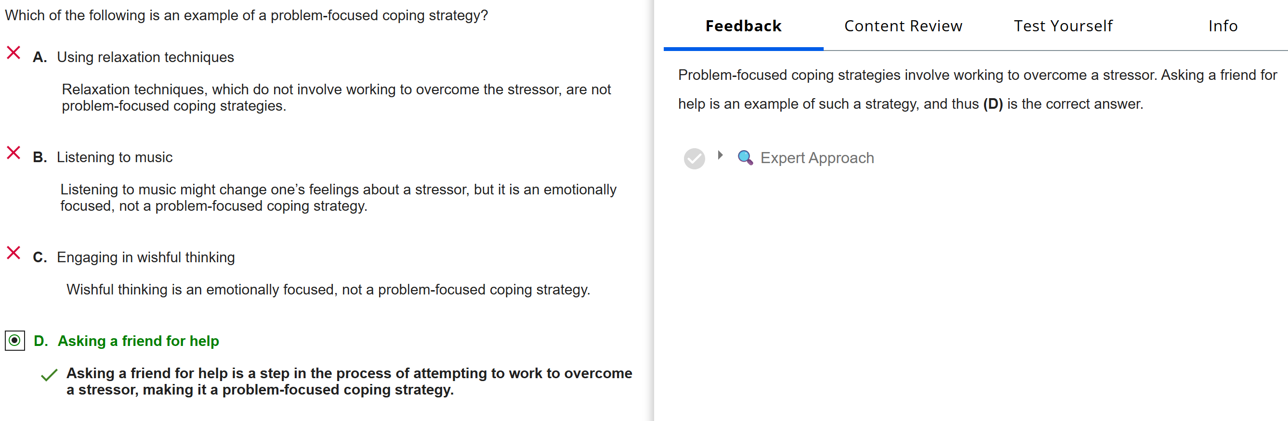Click the green checkmark under option D
This screenshot has height=421, width=1288.
pos(49,374)
